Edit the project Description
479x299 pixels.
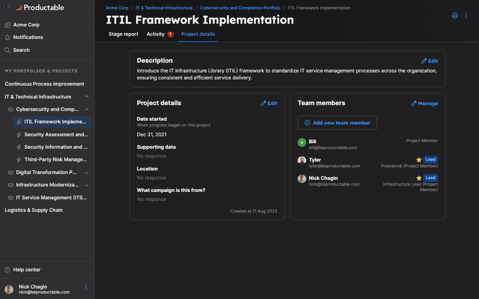pos(429,61)
